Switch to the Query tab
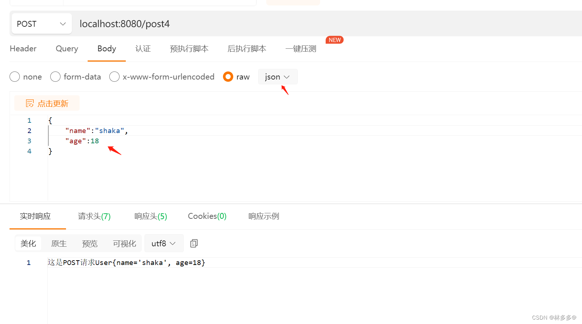 click(67, 49)
